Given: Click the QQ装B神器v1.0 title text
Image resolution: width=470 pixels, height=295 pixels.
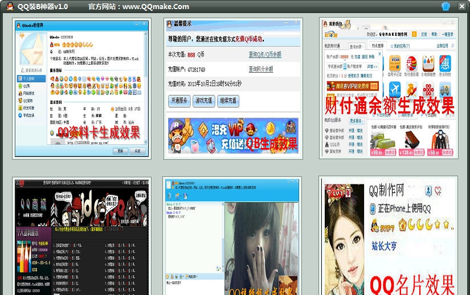Looking at the screenshot, I should (43, 7).
